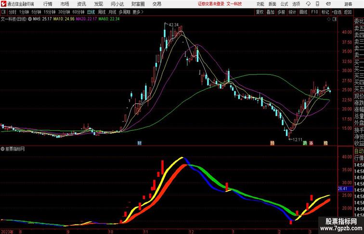Click the 42.34 high price label
Screen dimensions: 364x234
[x=174, y=25]
